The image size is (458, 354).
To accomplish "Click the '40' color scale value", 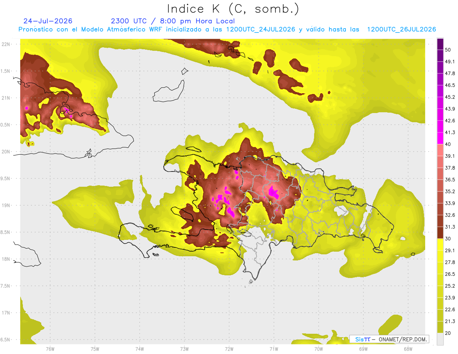I will pyautogui.click(x=448, y=144).
